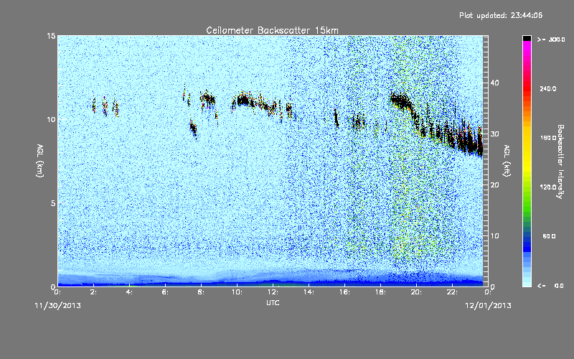Click the 'AGL (kft)' right axis label

(507, 161)
